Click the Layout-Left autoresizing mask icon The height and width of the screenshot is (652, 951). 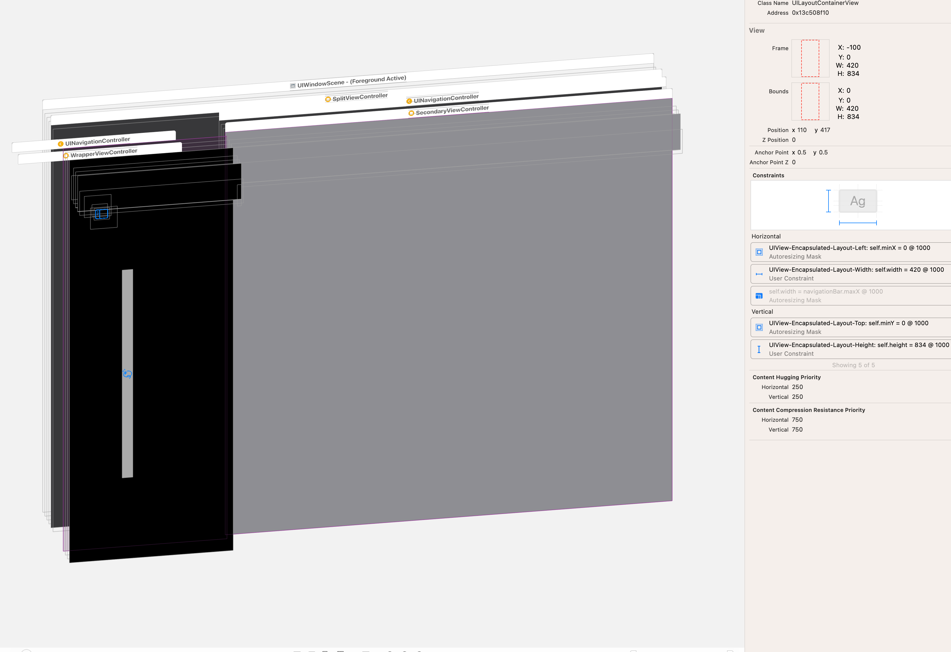tap(759, 252)
